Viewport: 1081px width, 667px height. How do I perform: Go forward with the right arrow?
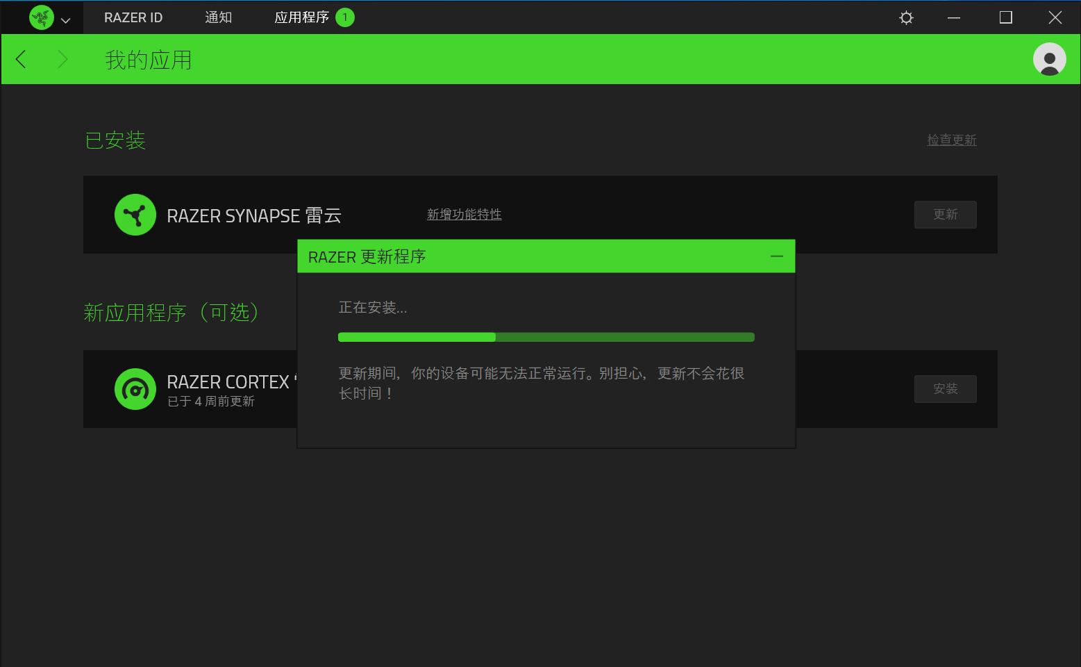(62, 59)
